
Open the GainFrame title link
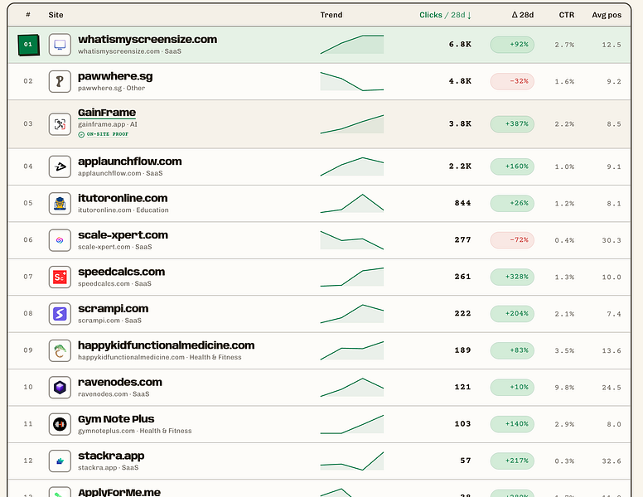107,113
